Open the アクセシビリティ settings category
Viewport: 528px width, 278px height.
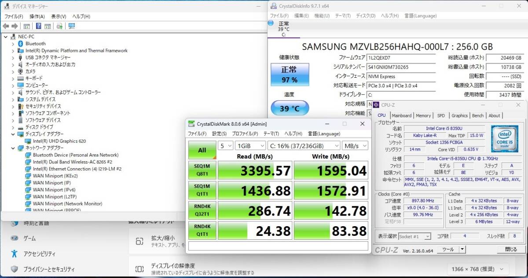(40, 254)
